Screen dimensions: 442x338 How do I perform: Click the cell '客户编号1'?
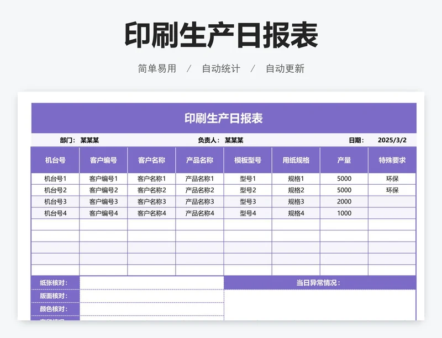coord(103,179)
